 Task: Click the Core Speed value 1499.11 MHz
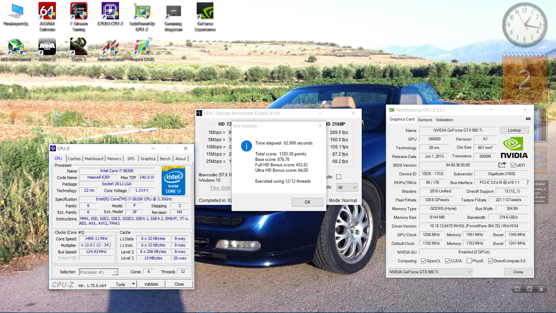point(96,239)
